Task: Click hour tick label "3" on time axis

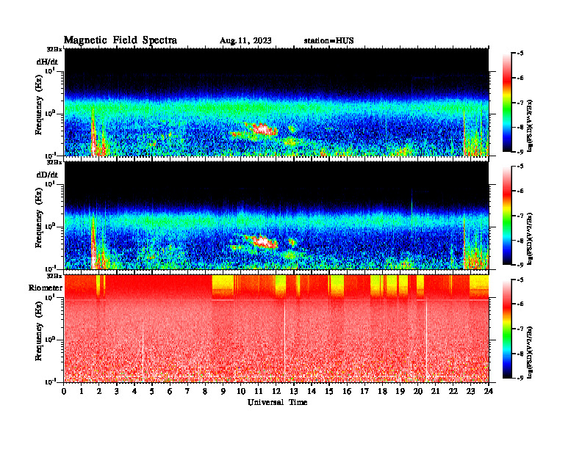Action: (x=117, y=392)
